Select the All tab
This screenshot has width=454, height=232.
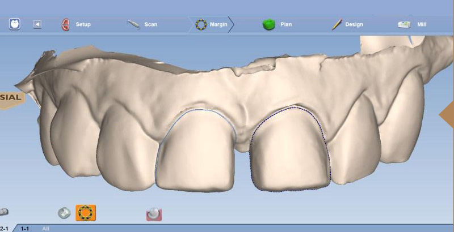[x=45, y=228]
